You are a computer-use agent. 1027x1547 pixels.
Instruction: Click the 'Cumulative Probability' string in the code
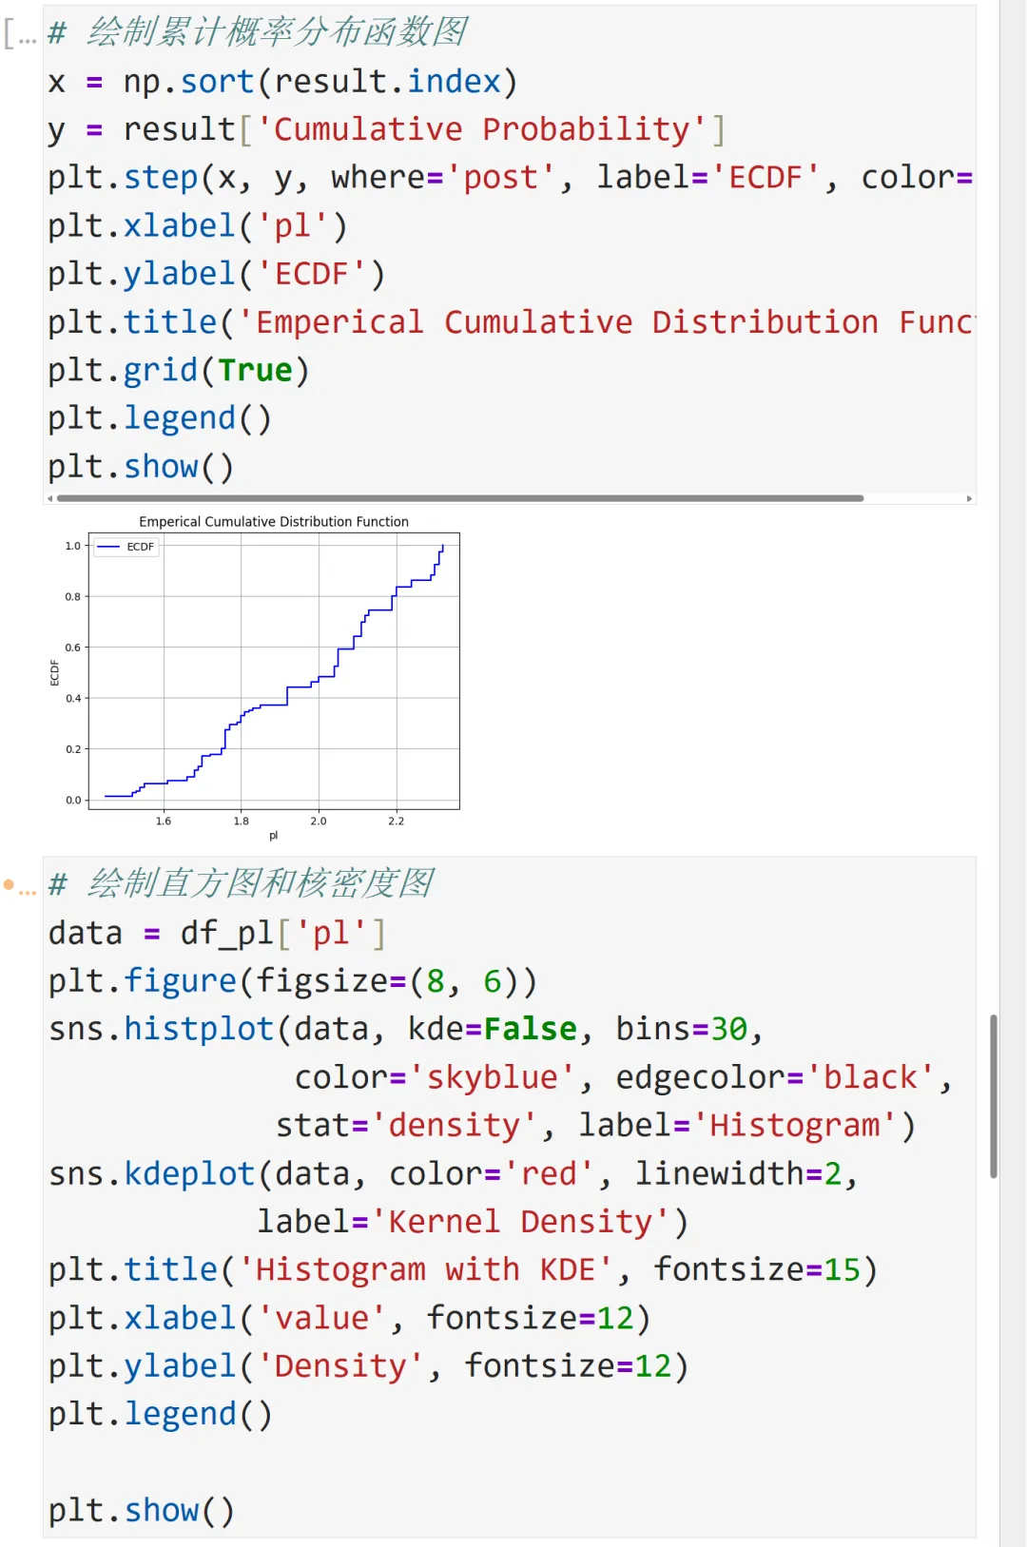click(x=481, y=129)
